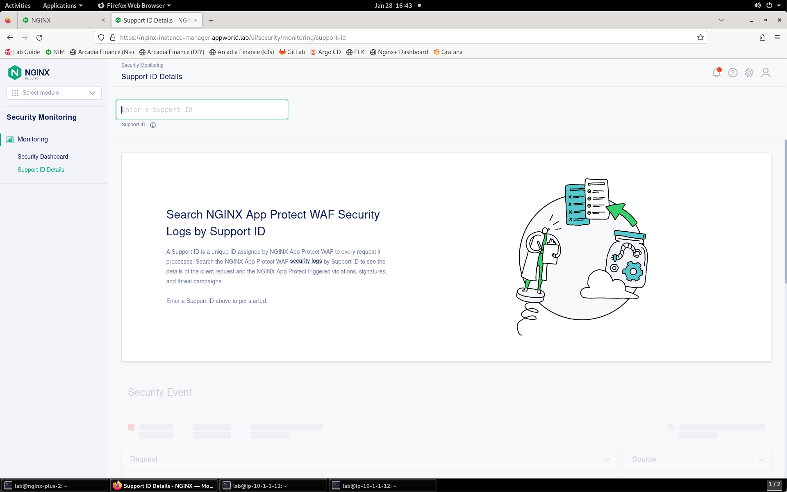Follow the security logs hyperlink
The image size is (787, 492).
[x=306, y=261]
